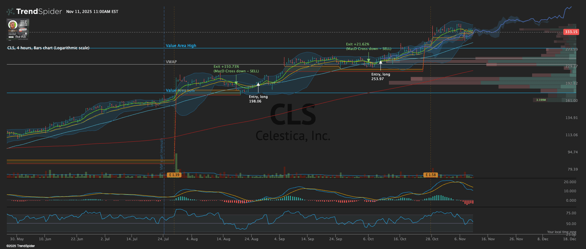Click the Your local time zone text
Image resolution: width=586 pixels, height=249 pixels.
click(561, 232)
